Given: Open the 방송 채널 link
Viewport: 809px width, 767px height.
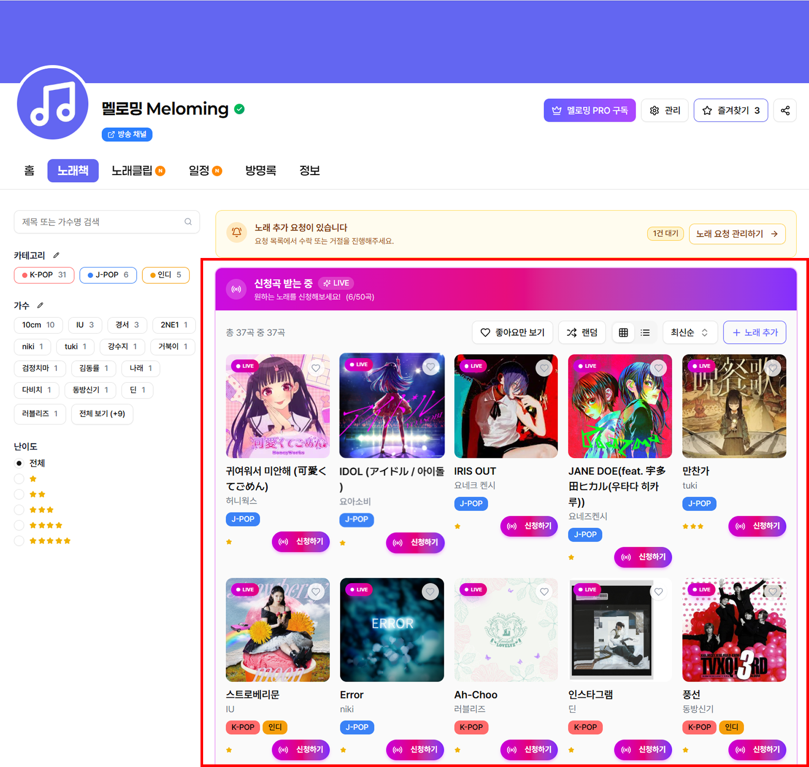Looking at the screenshot, I should tap(127, 134).
